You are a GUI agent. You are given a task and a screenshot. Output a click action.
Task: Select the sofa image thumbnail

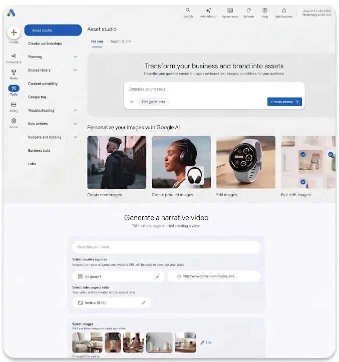(87, 342)
